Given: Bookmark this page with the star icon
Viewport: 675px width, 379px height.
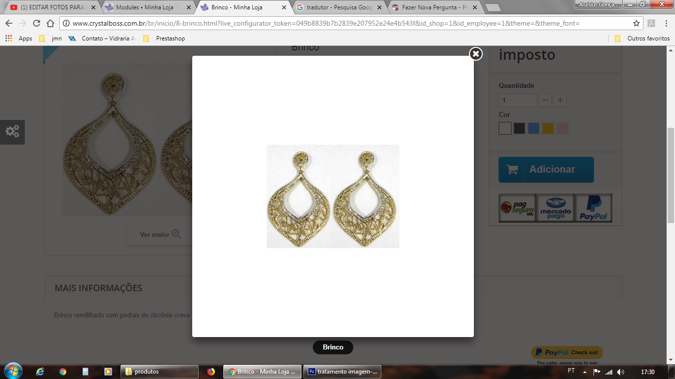Looking at the screenshot, I should pos(636,24).
